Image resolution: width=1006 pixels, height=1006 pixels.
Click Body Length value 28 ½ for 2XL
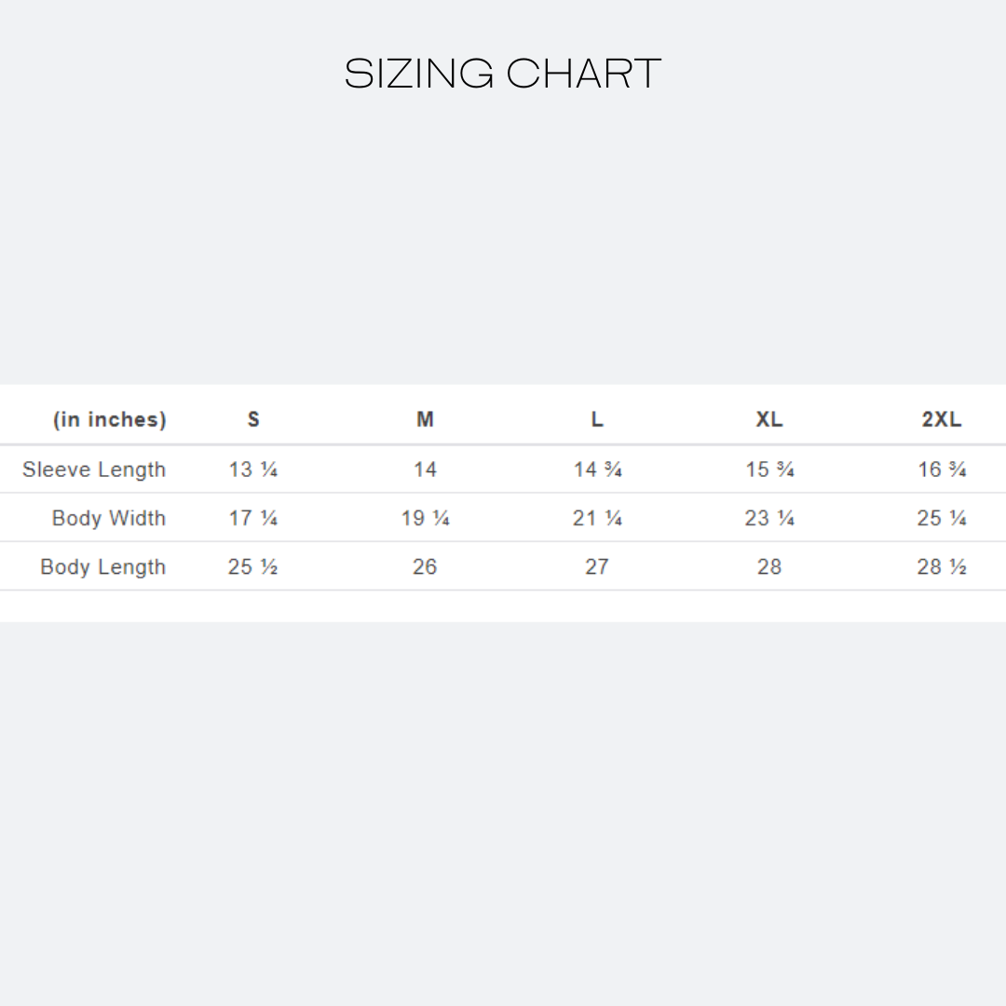tap(941, 567)
